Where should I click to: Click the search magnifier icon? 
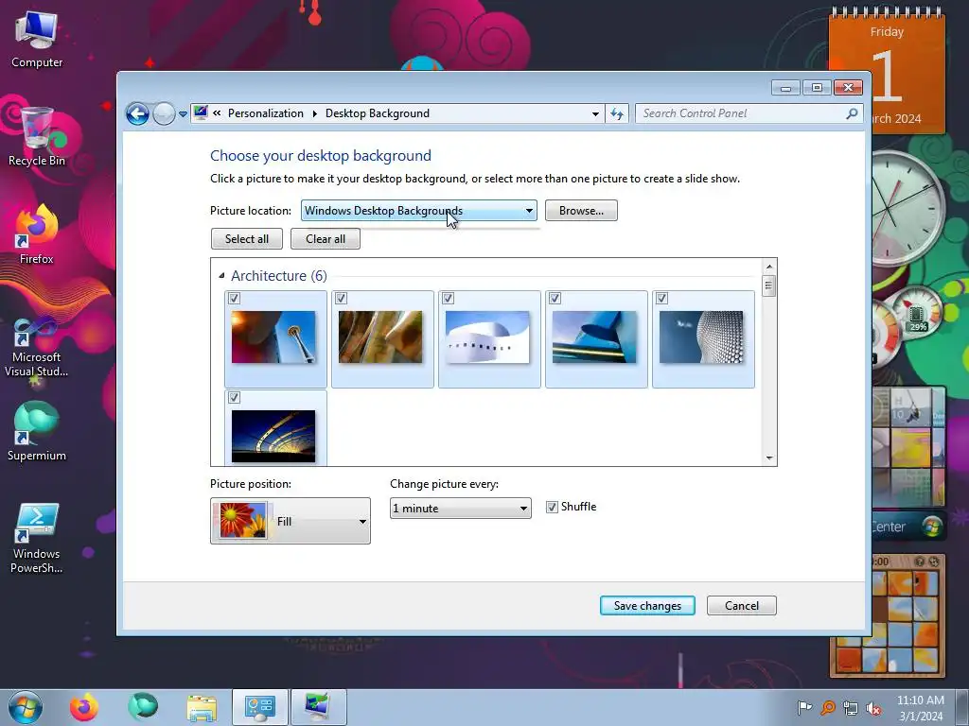click(x=853, y=113)
